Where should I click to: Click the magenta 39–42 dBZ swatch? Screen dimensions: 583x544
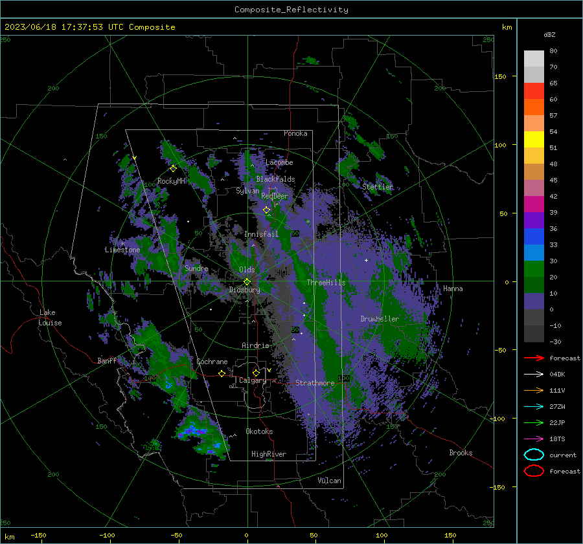click(534, 204)
